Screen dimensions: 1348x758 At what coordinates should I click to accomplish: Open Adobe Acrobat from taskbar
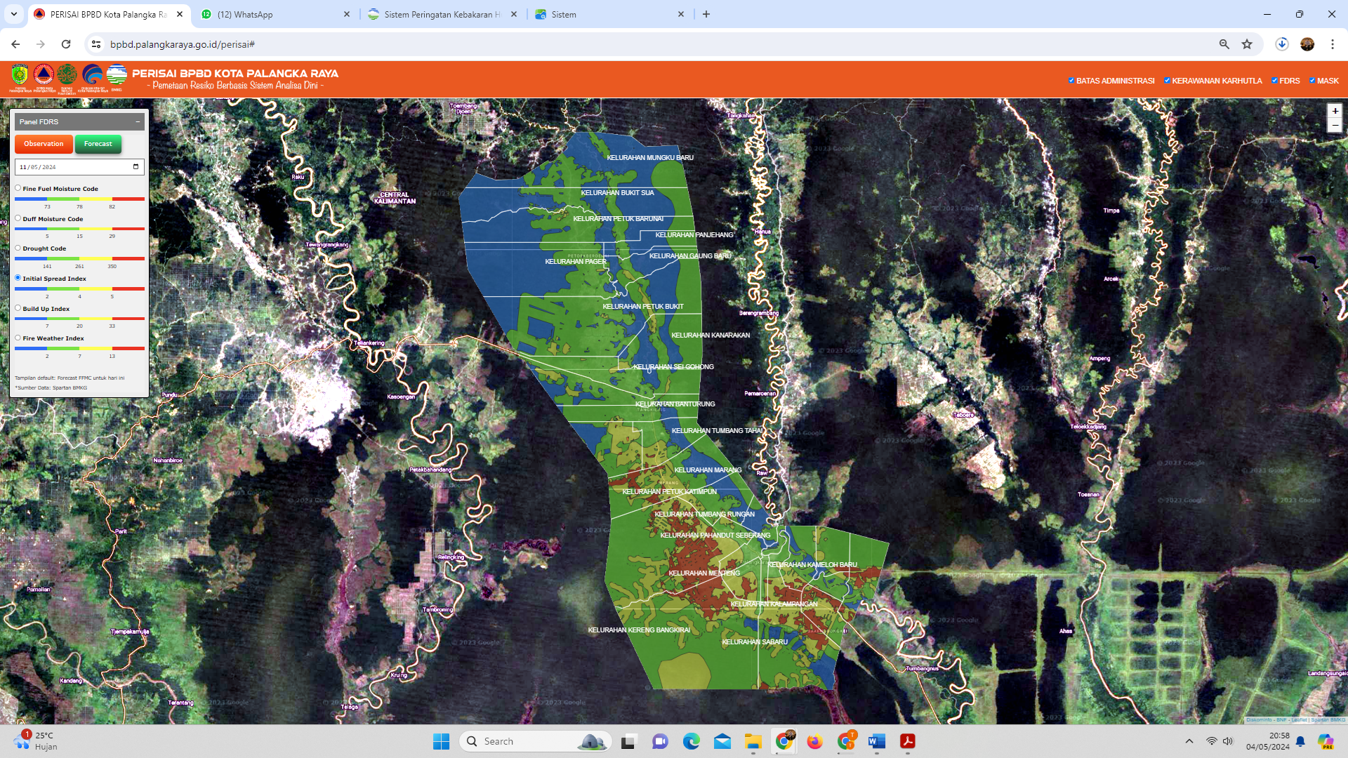(x=908, y=741)
